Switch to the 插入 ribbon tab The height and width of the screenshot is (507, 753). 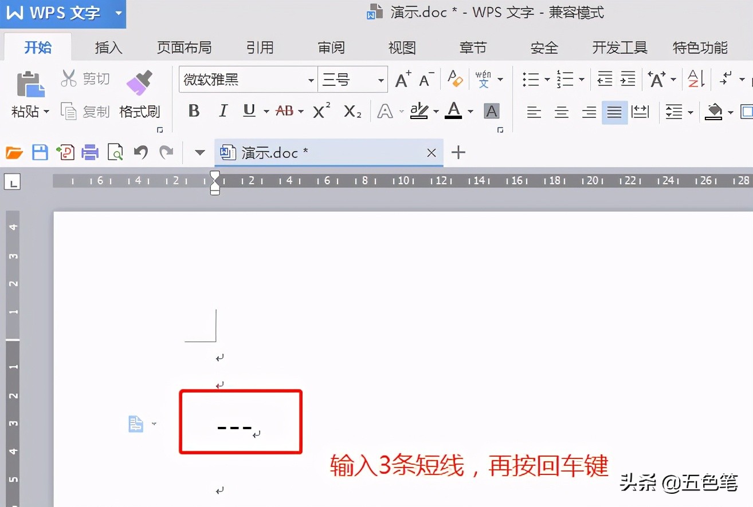(108, 47)
